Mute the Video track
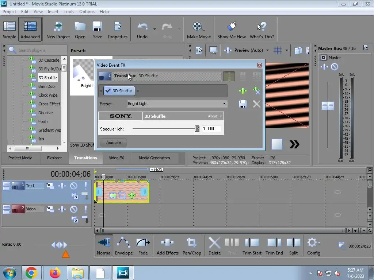This screenshot has width=374, height=280. [74, 209]
